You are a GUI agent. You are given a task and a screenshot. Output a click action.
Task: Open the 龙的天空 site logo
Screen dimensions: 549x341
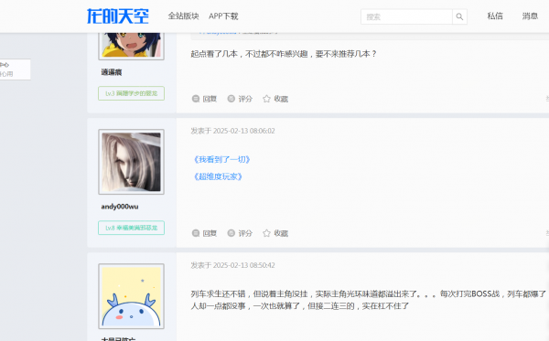tap(118, 16)
